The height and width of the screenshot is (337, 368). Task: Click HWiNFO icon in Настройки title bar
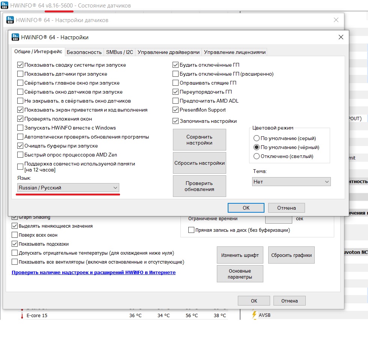(x=15, y=37)
